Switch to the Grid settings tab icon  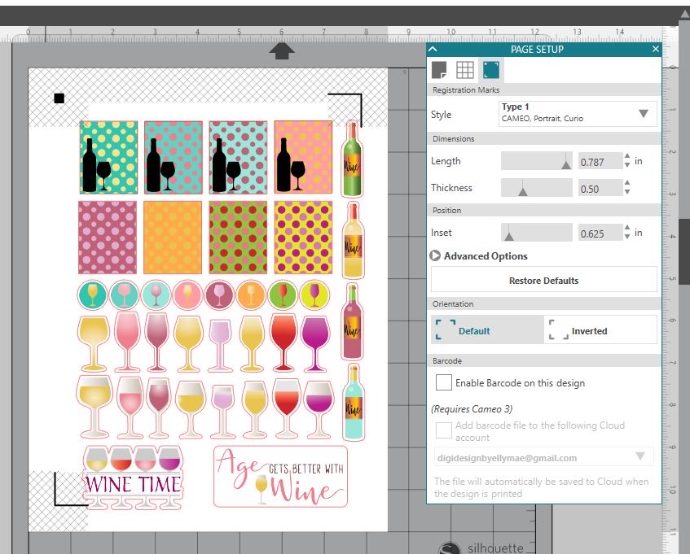pyautogui.click(x=464, y=70)
